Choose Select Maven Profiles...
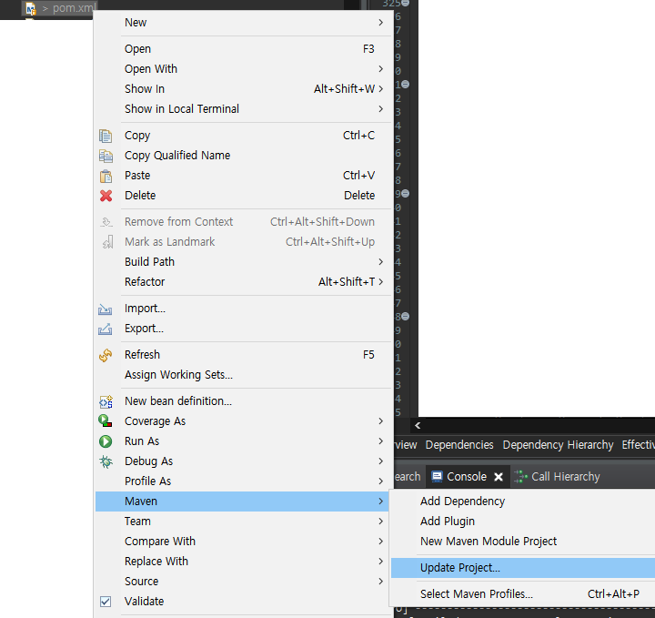The image size is (655, 618). (x=523, y=594)
